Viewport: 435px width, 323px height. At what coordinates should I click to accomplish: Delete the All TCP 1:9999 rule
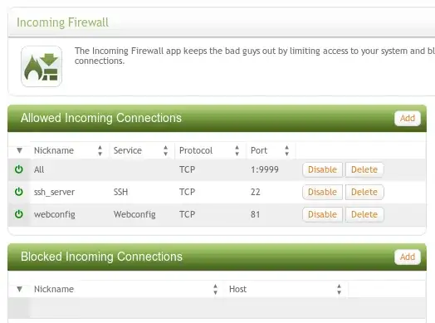(364, 169)
